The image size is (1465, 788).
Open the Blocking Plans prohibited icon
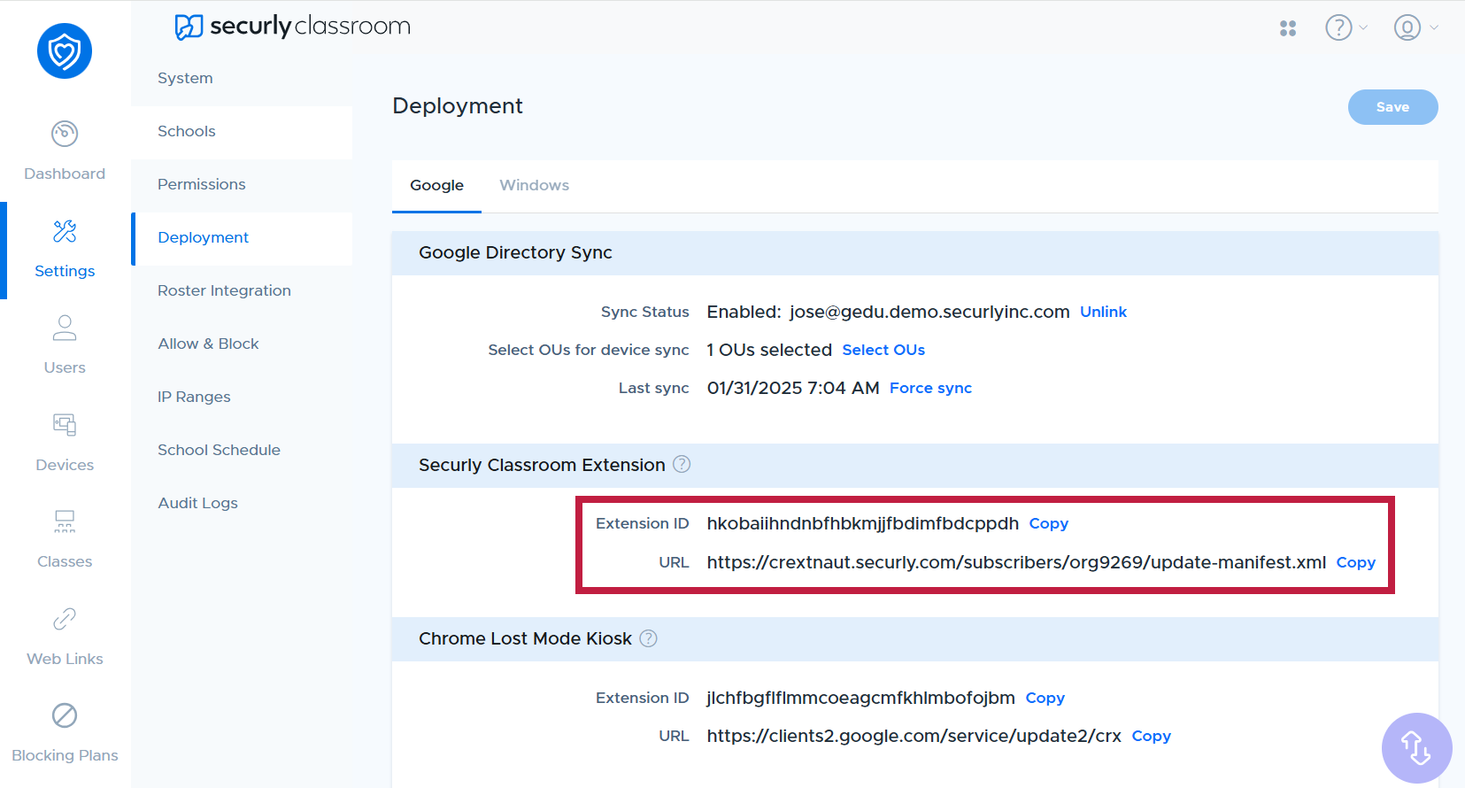coord(65,715)
